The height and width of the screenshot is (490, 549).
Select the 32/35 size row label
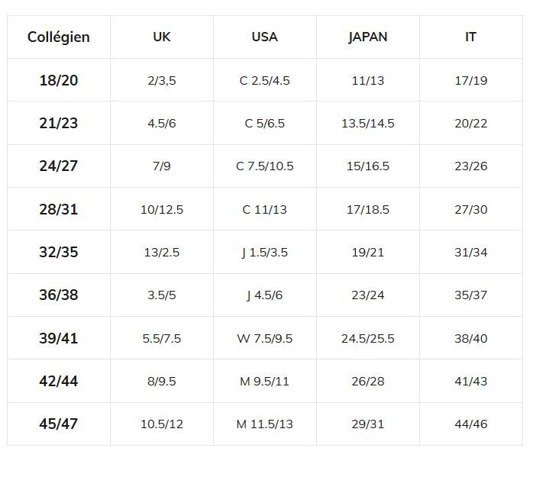[x=59, y=252]
